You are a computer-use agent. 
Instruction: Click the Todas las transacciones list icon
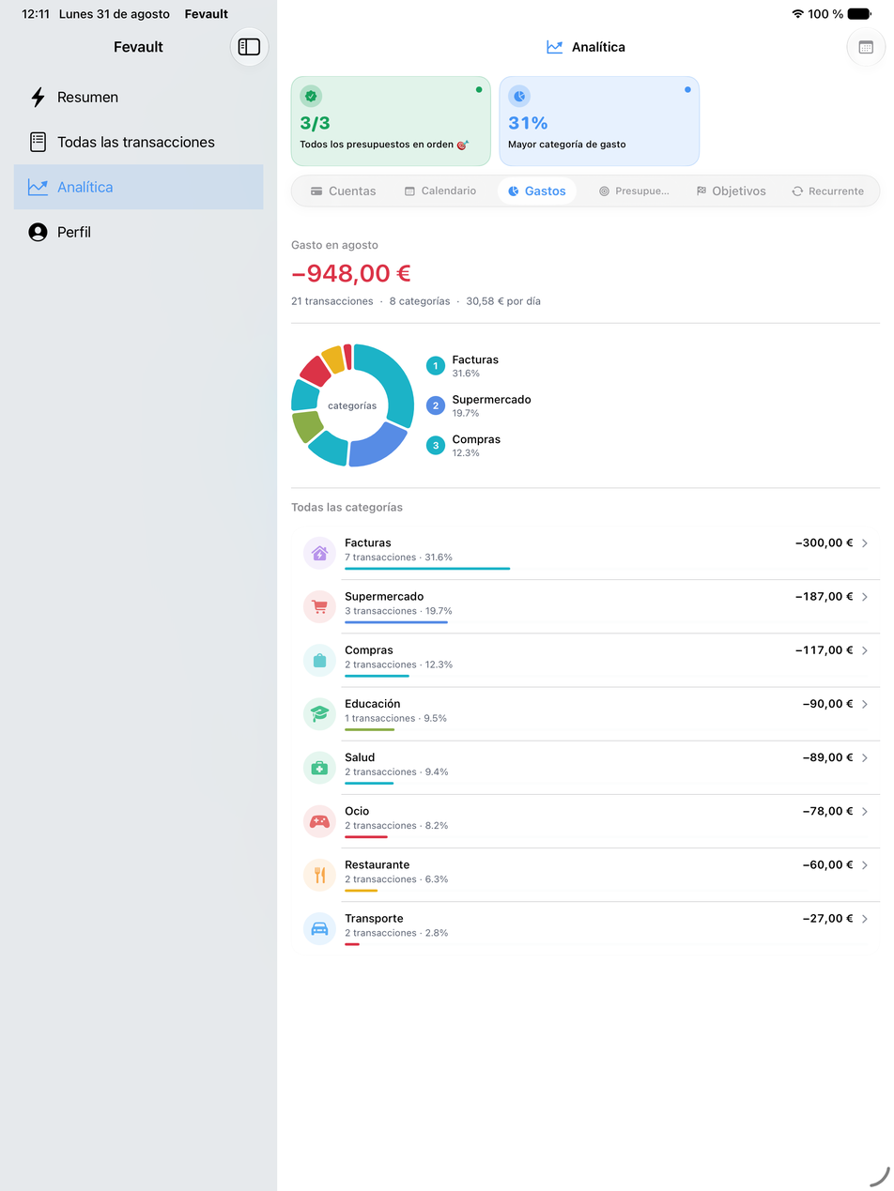coord(38,142)
